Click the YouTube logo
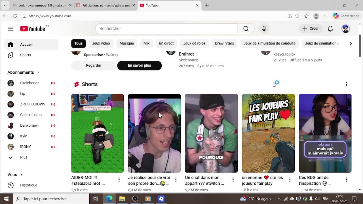Image resolution: width=363 pixels, height=204 pixels. (x=33, y=29)
